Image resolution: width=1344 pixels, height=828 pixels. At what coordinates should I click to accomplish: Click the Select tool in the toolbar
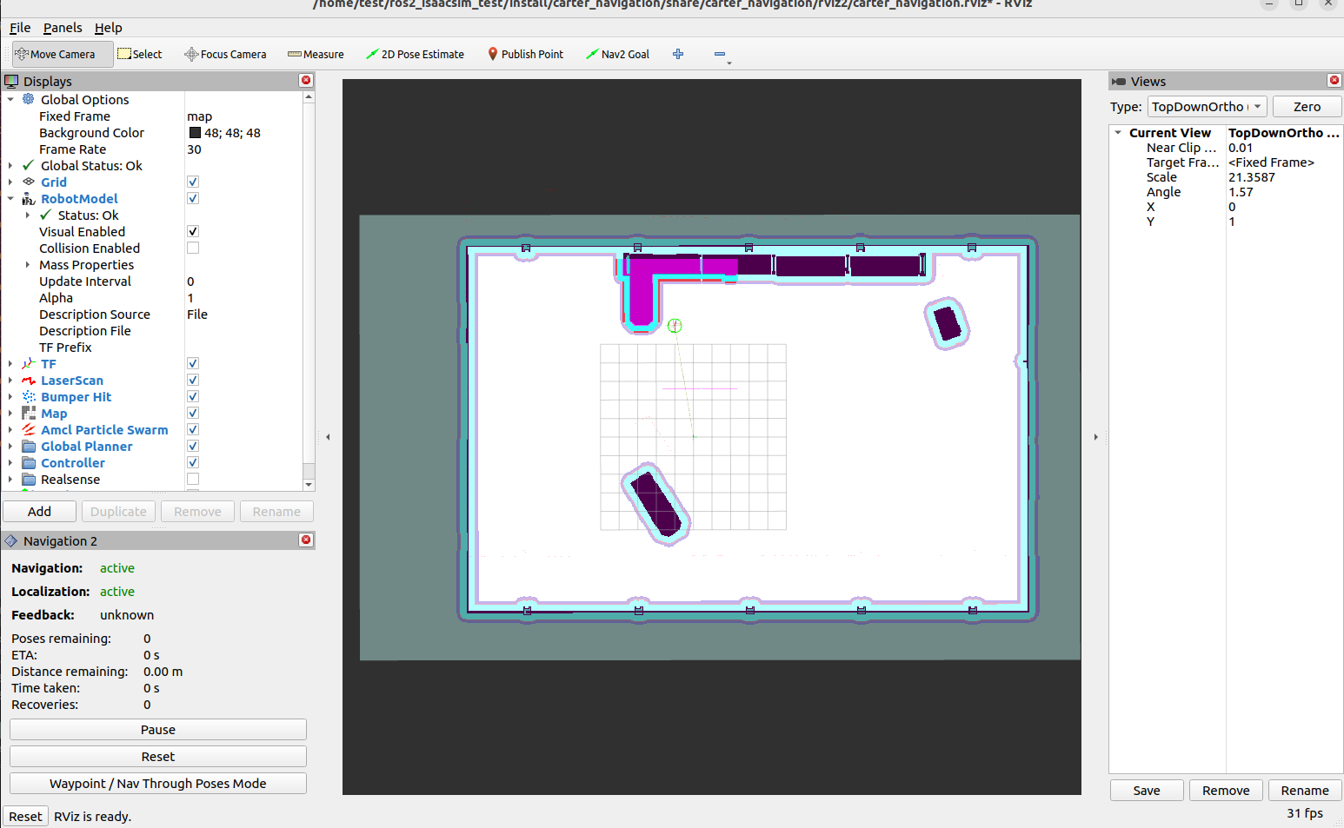[140, 54]
